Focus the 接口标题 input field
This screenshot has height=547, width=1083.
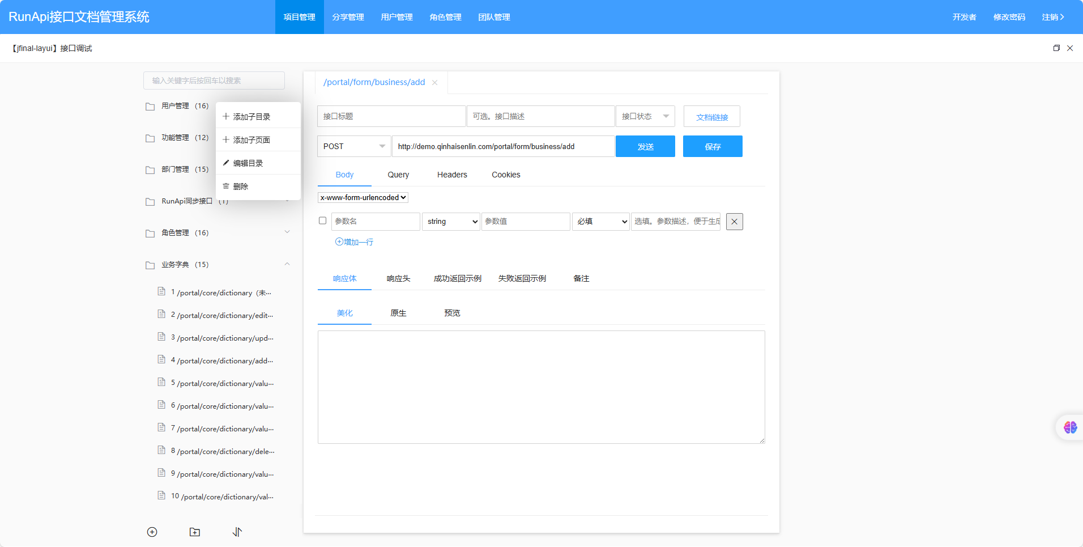coord(391,116)
